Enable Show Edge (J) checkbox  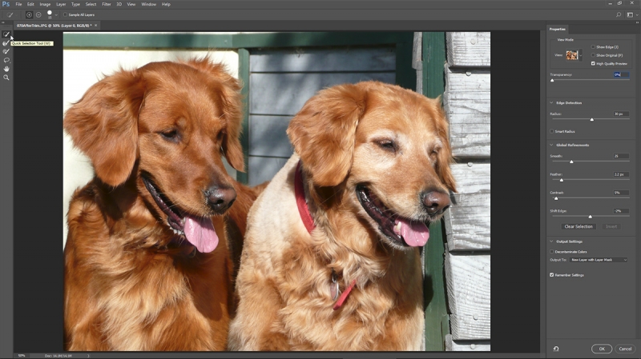pos(593,47)
